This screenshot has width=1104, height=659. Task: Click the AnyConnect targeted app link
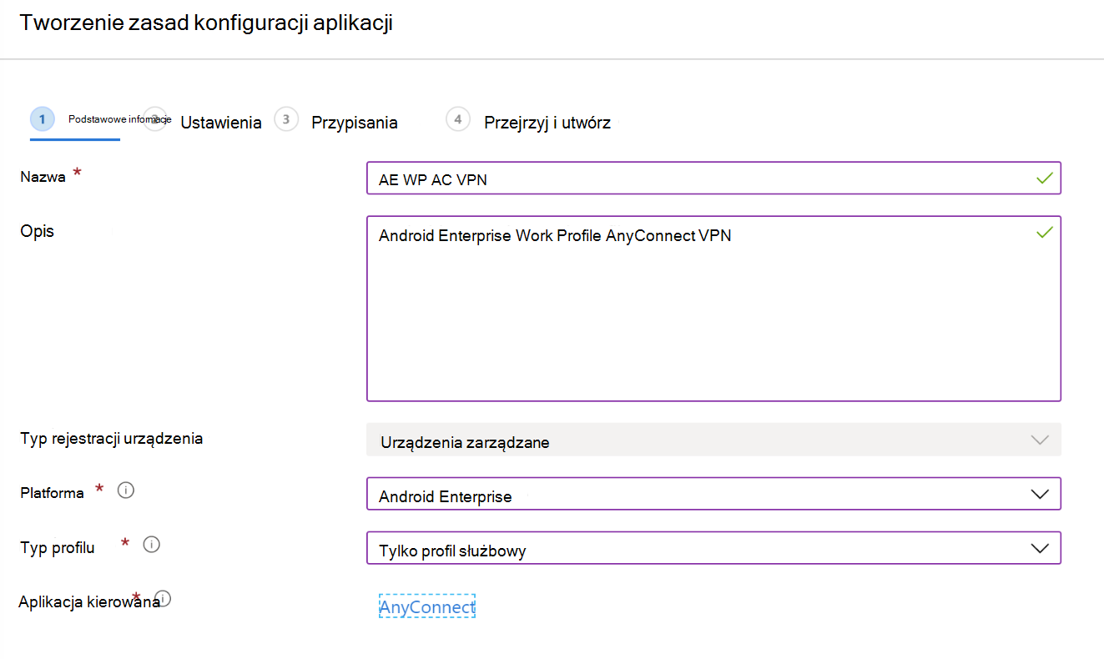pos(426,606)
